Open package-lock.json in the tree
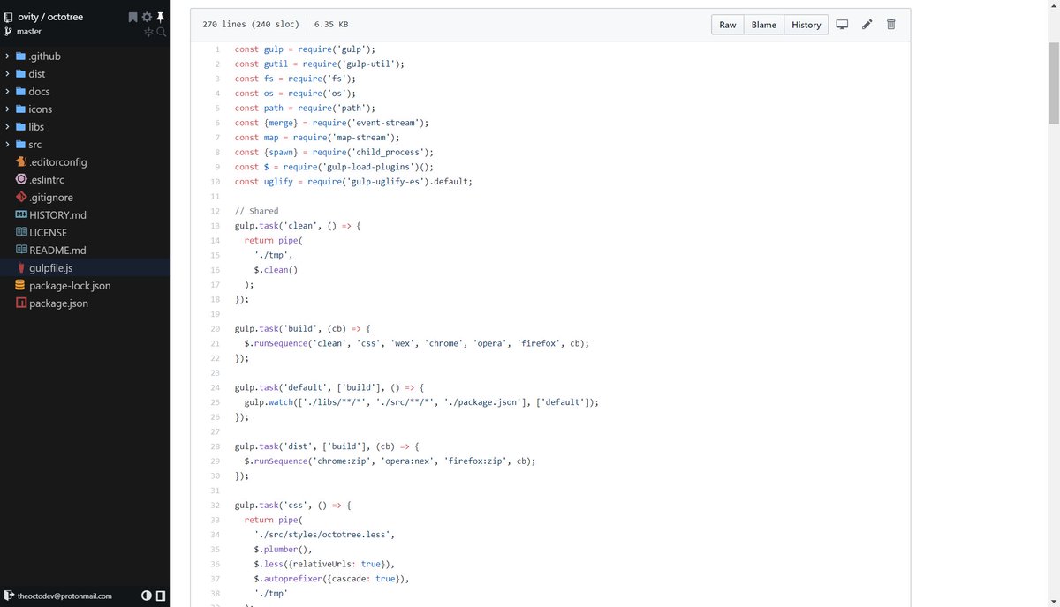 click(x=70, y=286)
